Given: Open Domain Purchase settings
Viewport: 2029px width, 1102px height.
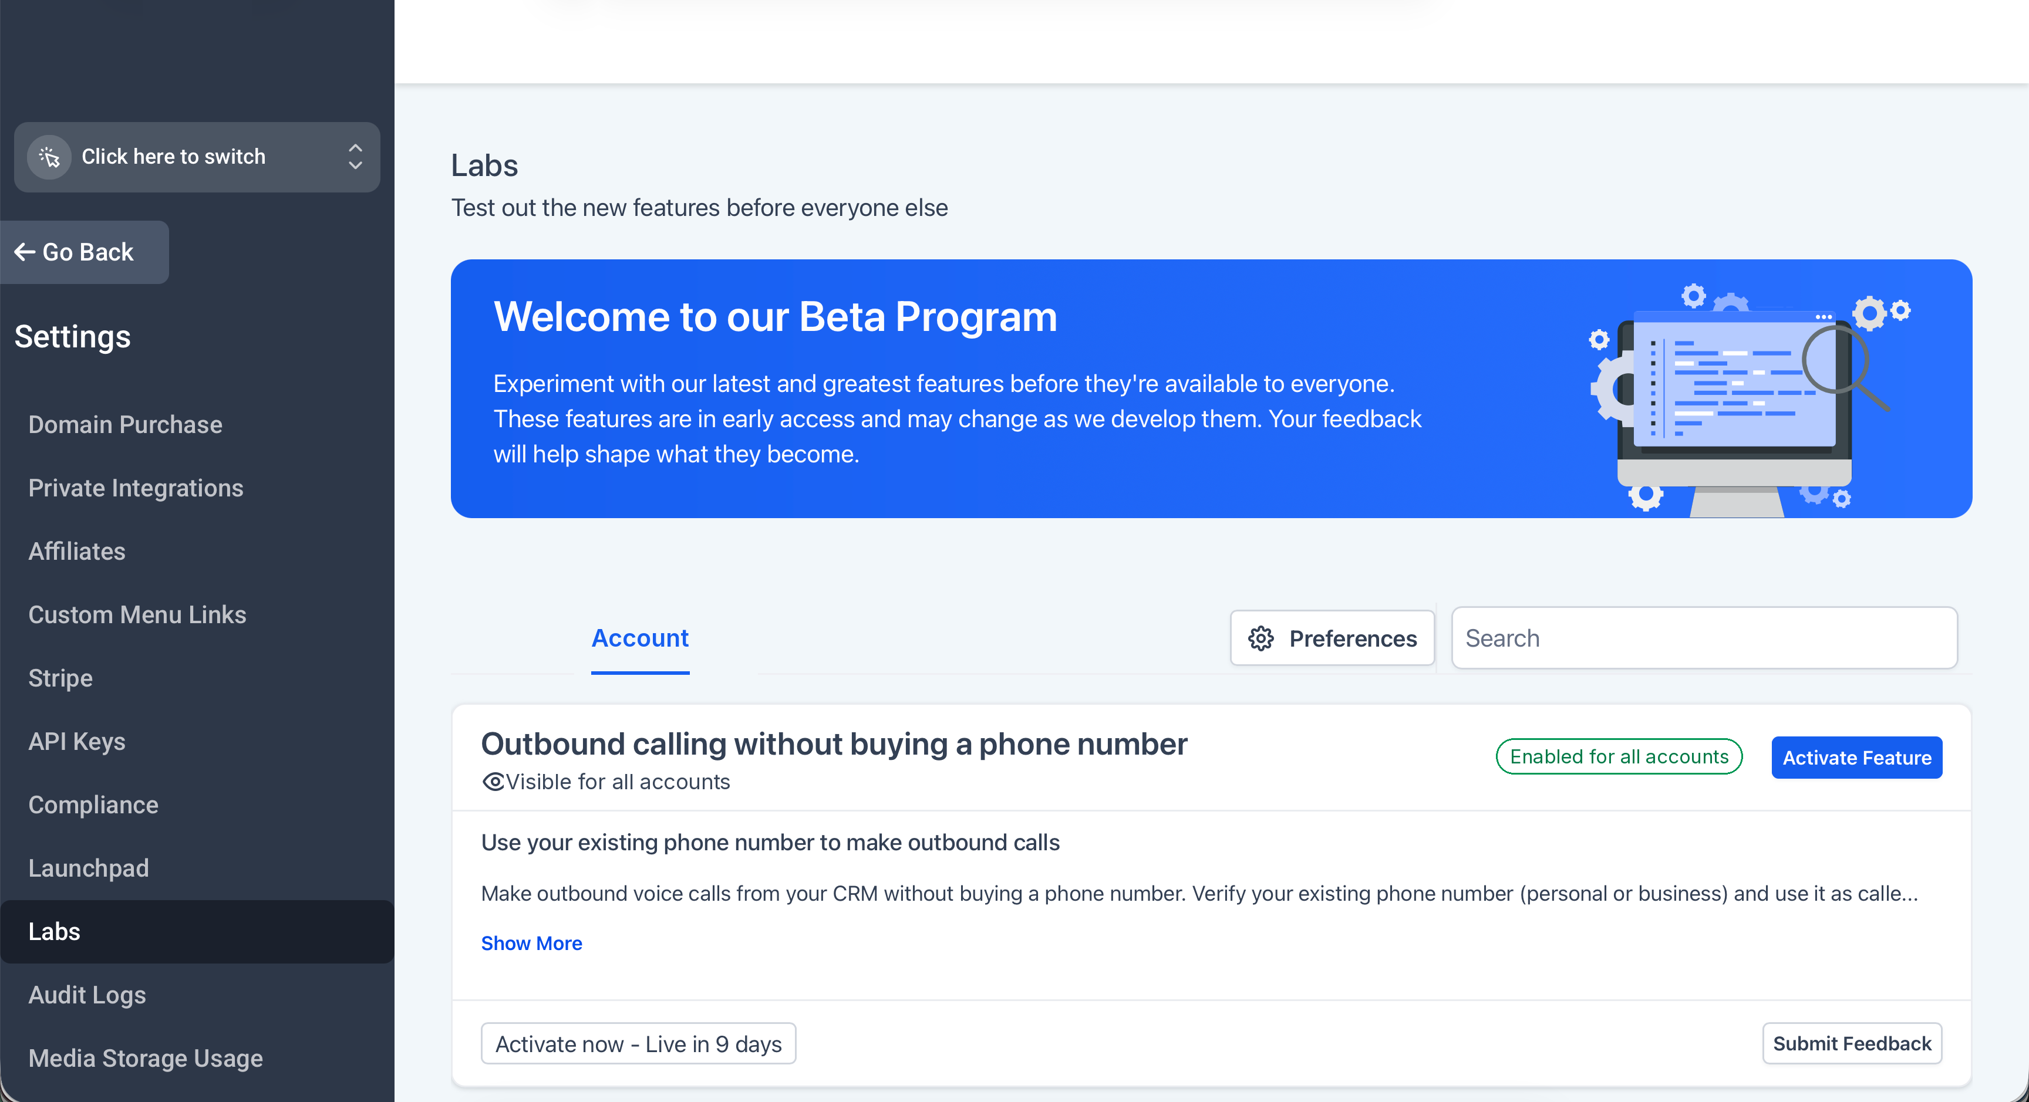Looking at the screenshot, I should point(125,424).
